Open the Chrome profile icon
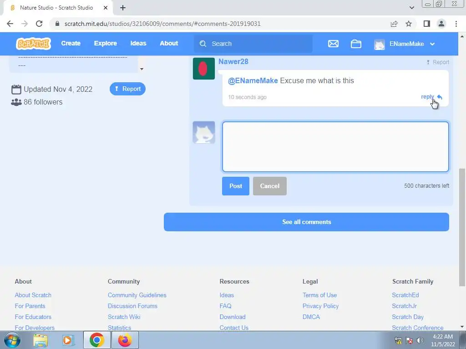Image resolution: width=466 pixels, height=349 pixels. [x=441, y=24]
